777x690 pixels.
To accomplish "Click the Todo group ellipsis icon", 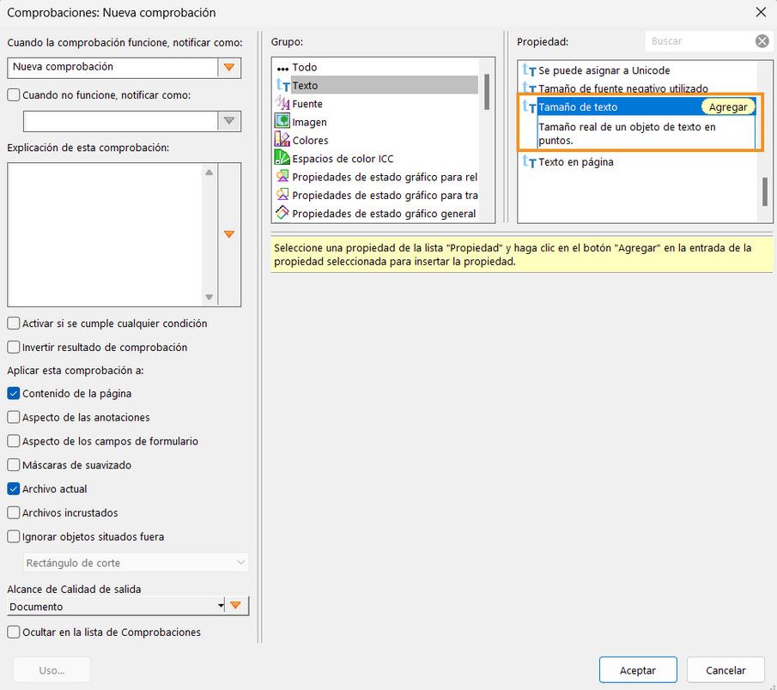I will click(282, 68).
